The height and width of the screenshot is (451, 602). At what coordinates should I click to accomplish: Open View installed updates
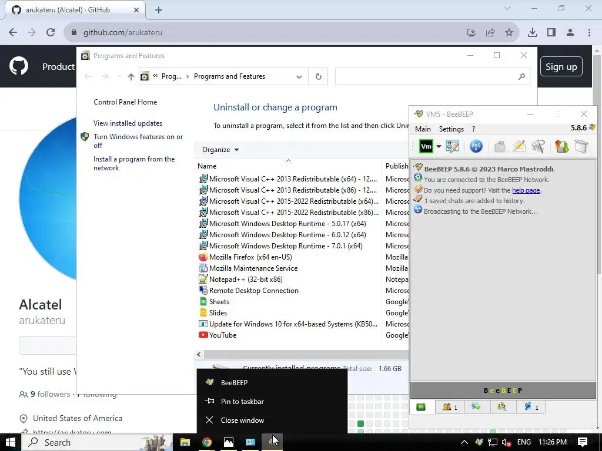(128, 123)
